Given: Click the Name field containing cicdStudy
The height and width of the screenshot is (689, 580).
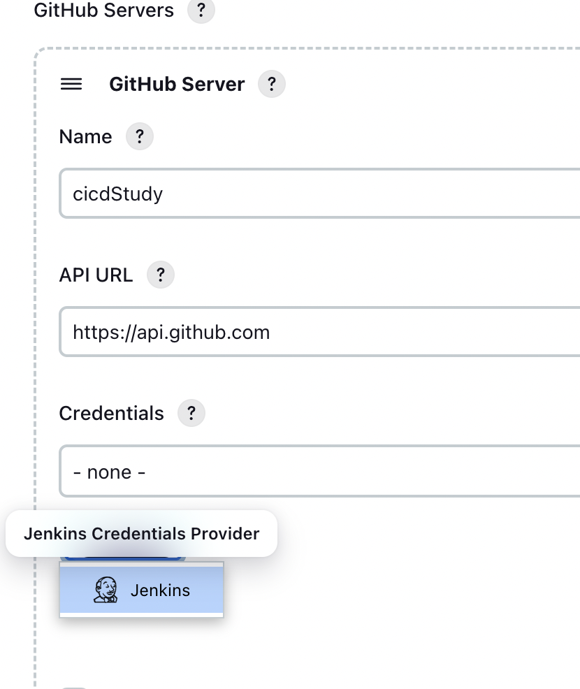Looking at the screenshot, I should [x=319, y=194].
